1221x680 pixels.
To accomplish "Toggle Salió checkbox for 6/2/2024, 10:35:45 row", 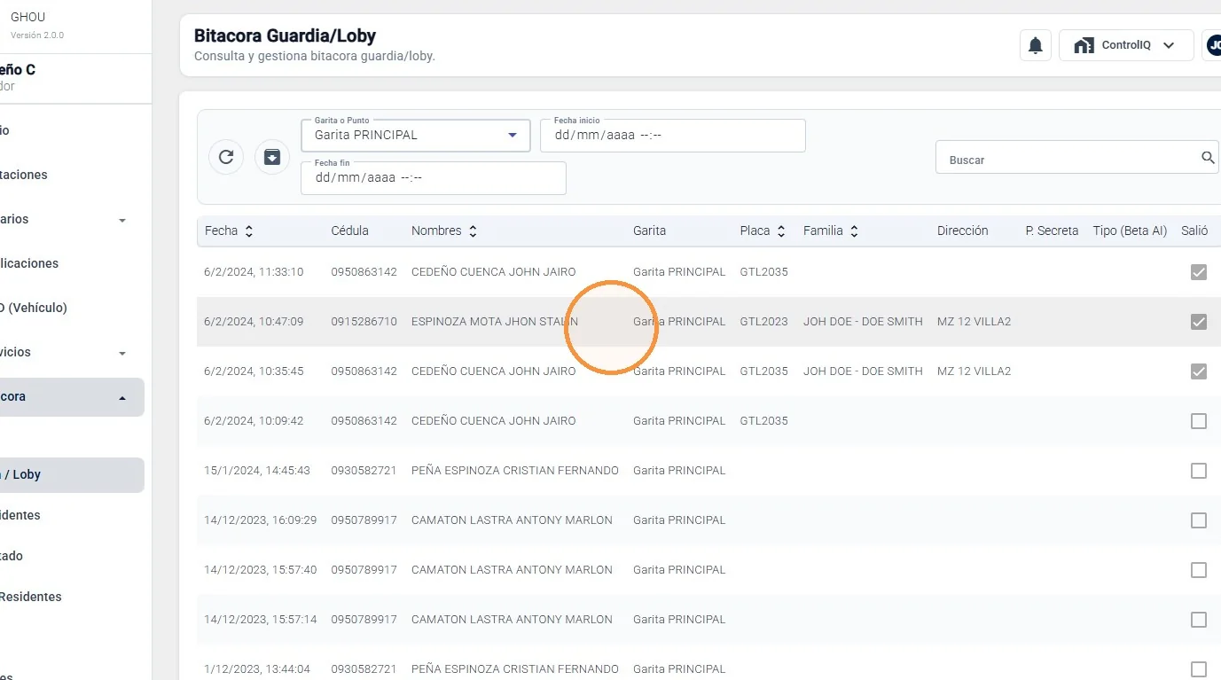I will pyautogui.click(x=1199, y=371).
